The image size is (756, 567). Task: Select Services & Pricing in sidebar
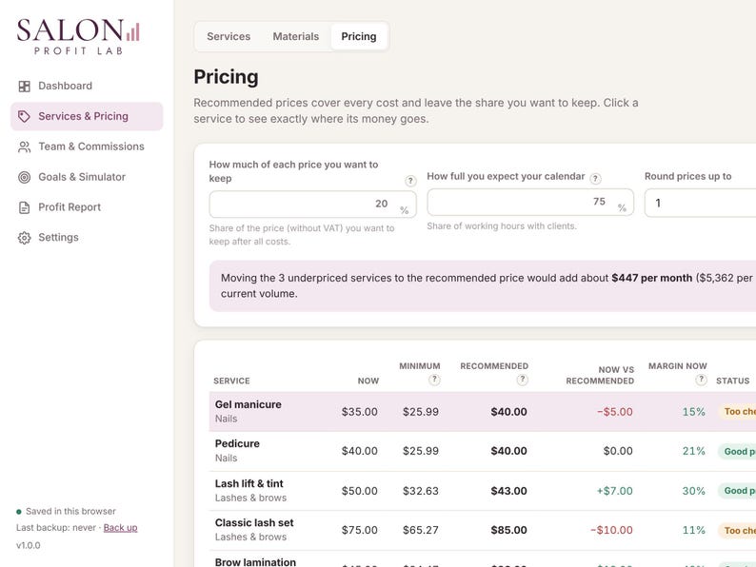87,116
